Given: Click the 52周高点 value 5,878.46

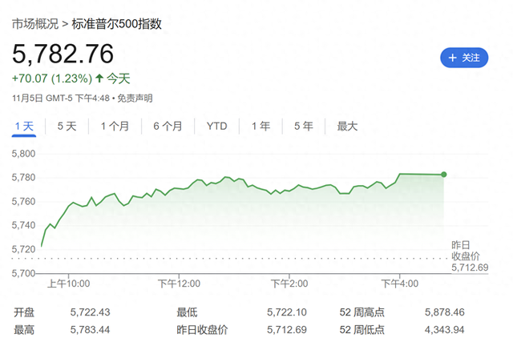Looking at the screenshot, I should tap(448, 311).
